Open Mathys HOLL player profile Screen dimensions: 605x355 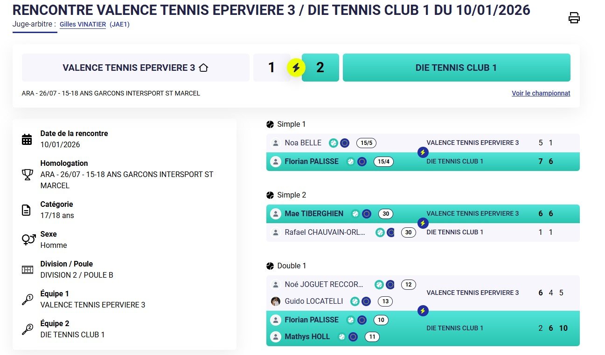[307, 337]
